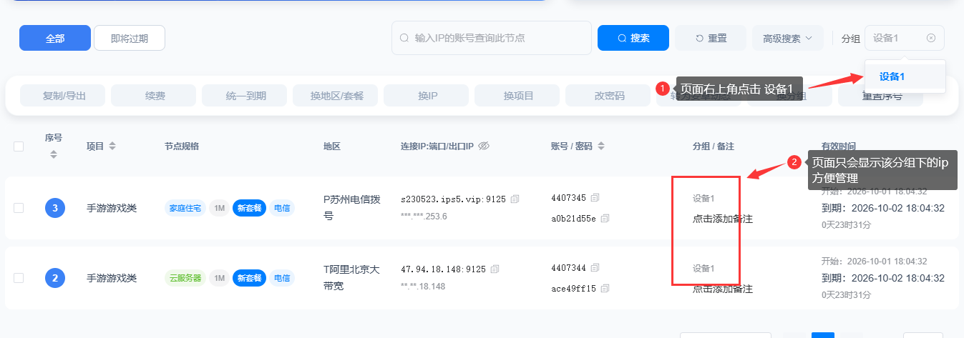Expand the 高级搜索 dropdown
964x338 pixels.
pos(788,38)
